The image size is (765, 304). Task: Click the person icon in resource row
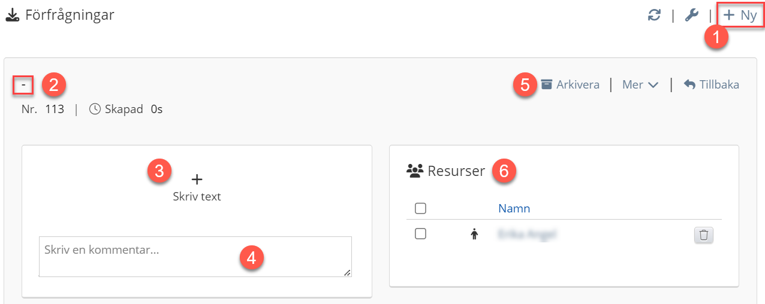475,235
